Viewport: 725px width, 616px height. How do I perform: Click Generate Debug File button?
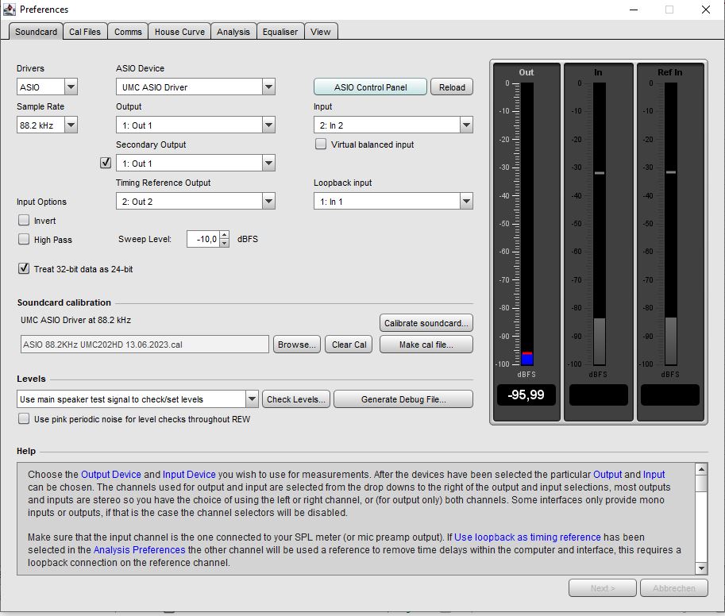point(403,399)
